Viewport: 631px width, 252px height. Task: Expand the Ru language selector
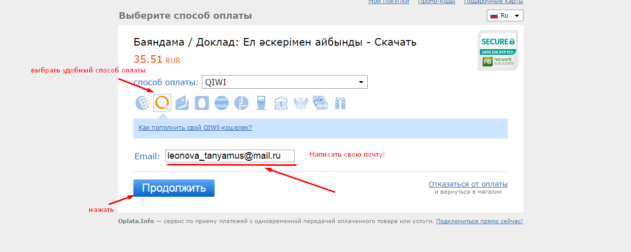click(x=505, y=16)
